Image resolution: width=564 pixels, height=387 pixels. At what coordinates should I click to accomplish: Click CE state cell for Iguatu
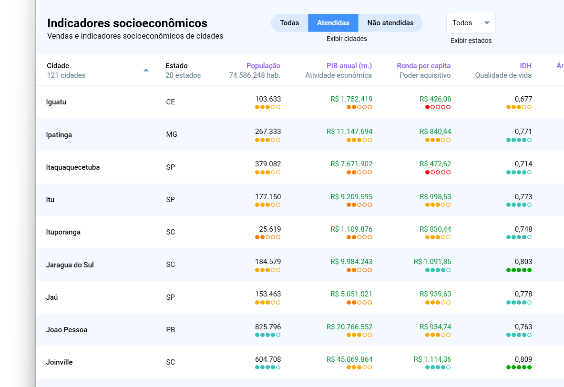click(x=171, y=102)
